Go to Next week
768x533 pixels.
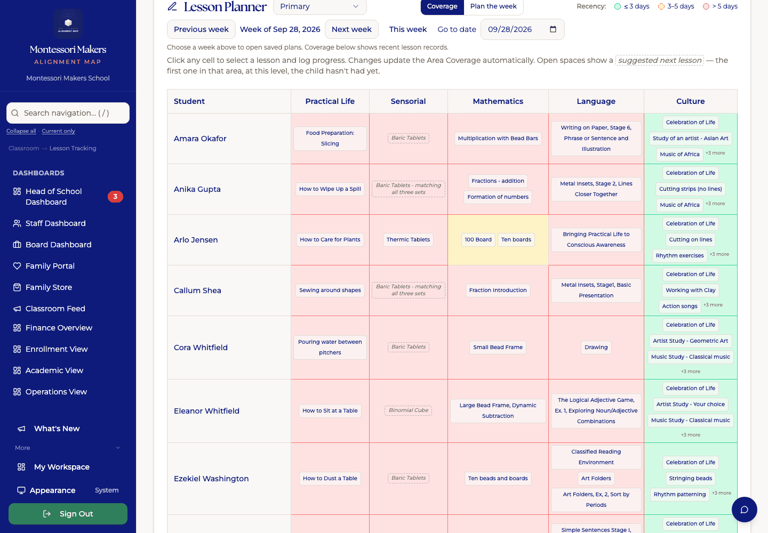tap(351, 29)
